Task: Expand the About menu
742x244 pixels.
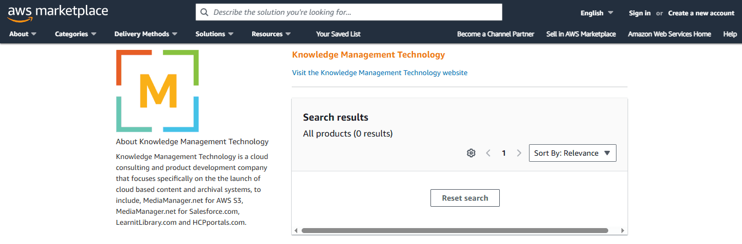Action: (x=23, y=34)
